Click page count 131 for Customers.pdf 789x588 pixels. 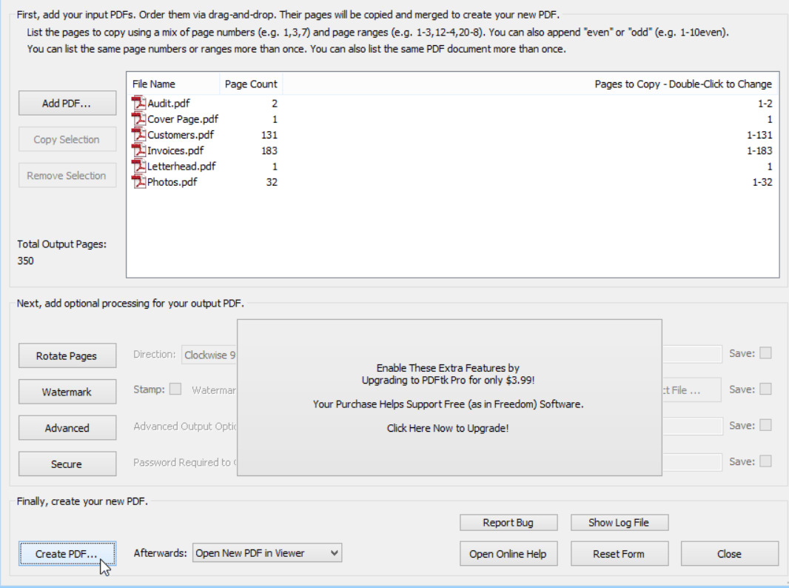[x=269, y=135]
